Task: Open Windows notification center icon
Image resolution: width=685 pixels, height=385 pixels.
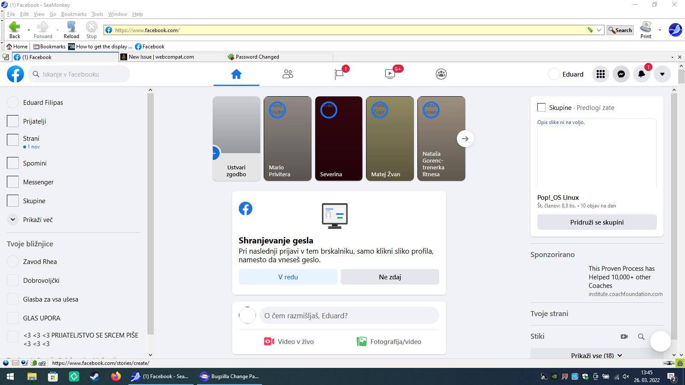Action: tap(672, 377)
